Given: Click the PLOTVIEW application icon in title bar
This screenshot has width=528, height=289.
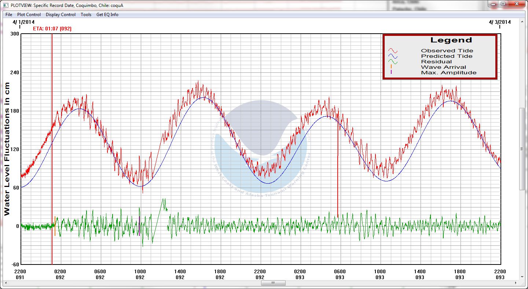Looking at the screenshot, I should [x=5, y=5].
